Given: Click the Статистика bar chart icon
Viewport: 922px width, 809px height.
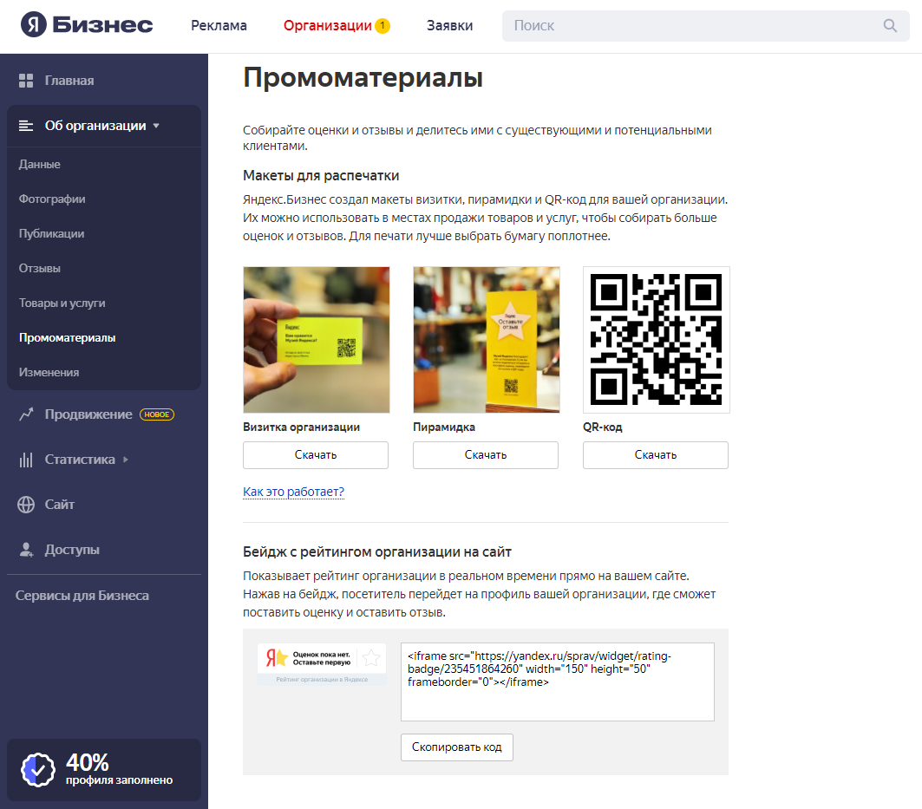Looking at the screenshot, I should (x=26, y=460).
